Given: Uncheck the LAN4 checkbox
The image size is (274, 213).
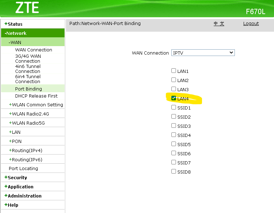Looking at the screenshot, I should pyautogui.click(x=173, y=98).
